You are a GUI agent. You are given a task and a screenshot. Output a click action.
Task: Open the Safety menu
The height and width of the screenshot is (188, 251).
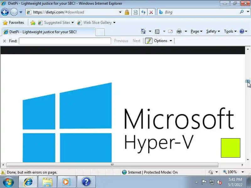tap(213, 31)
